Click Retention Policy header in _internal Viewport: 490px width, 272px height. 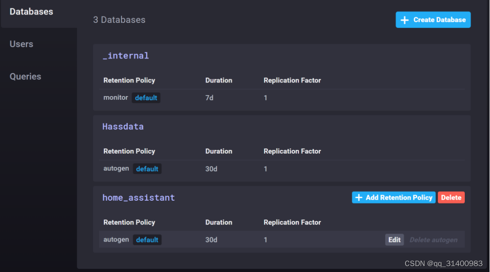[129, 80]
